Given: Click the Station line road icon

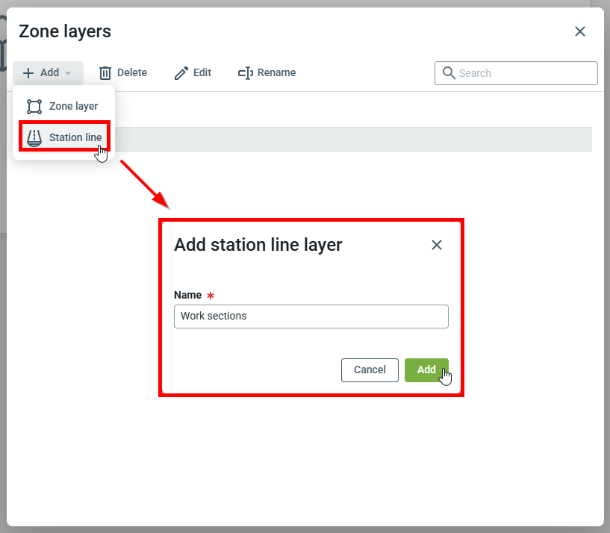Looking at the screenshot, I should [34, 137].
